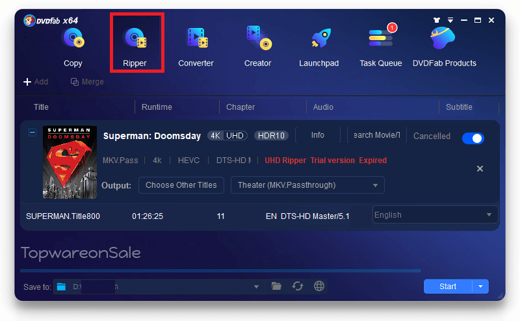Click the MKV.Pass format label

coord(120,160)
